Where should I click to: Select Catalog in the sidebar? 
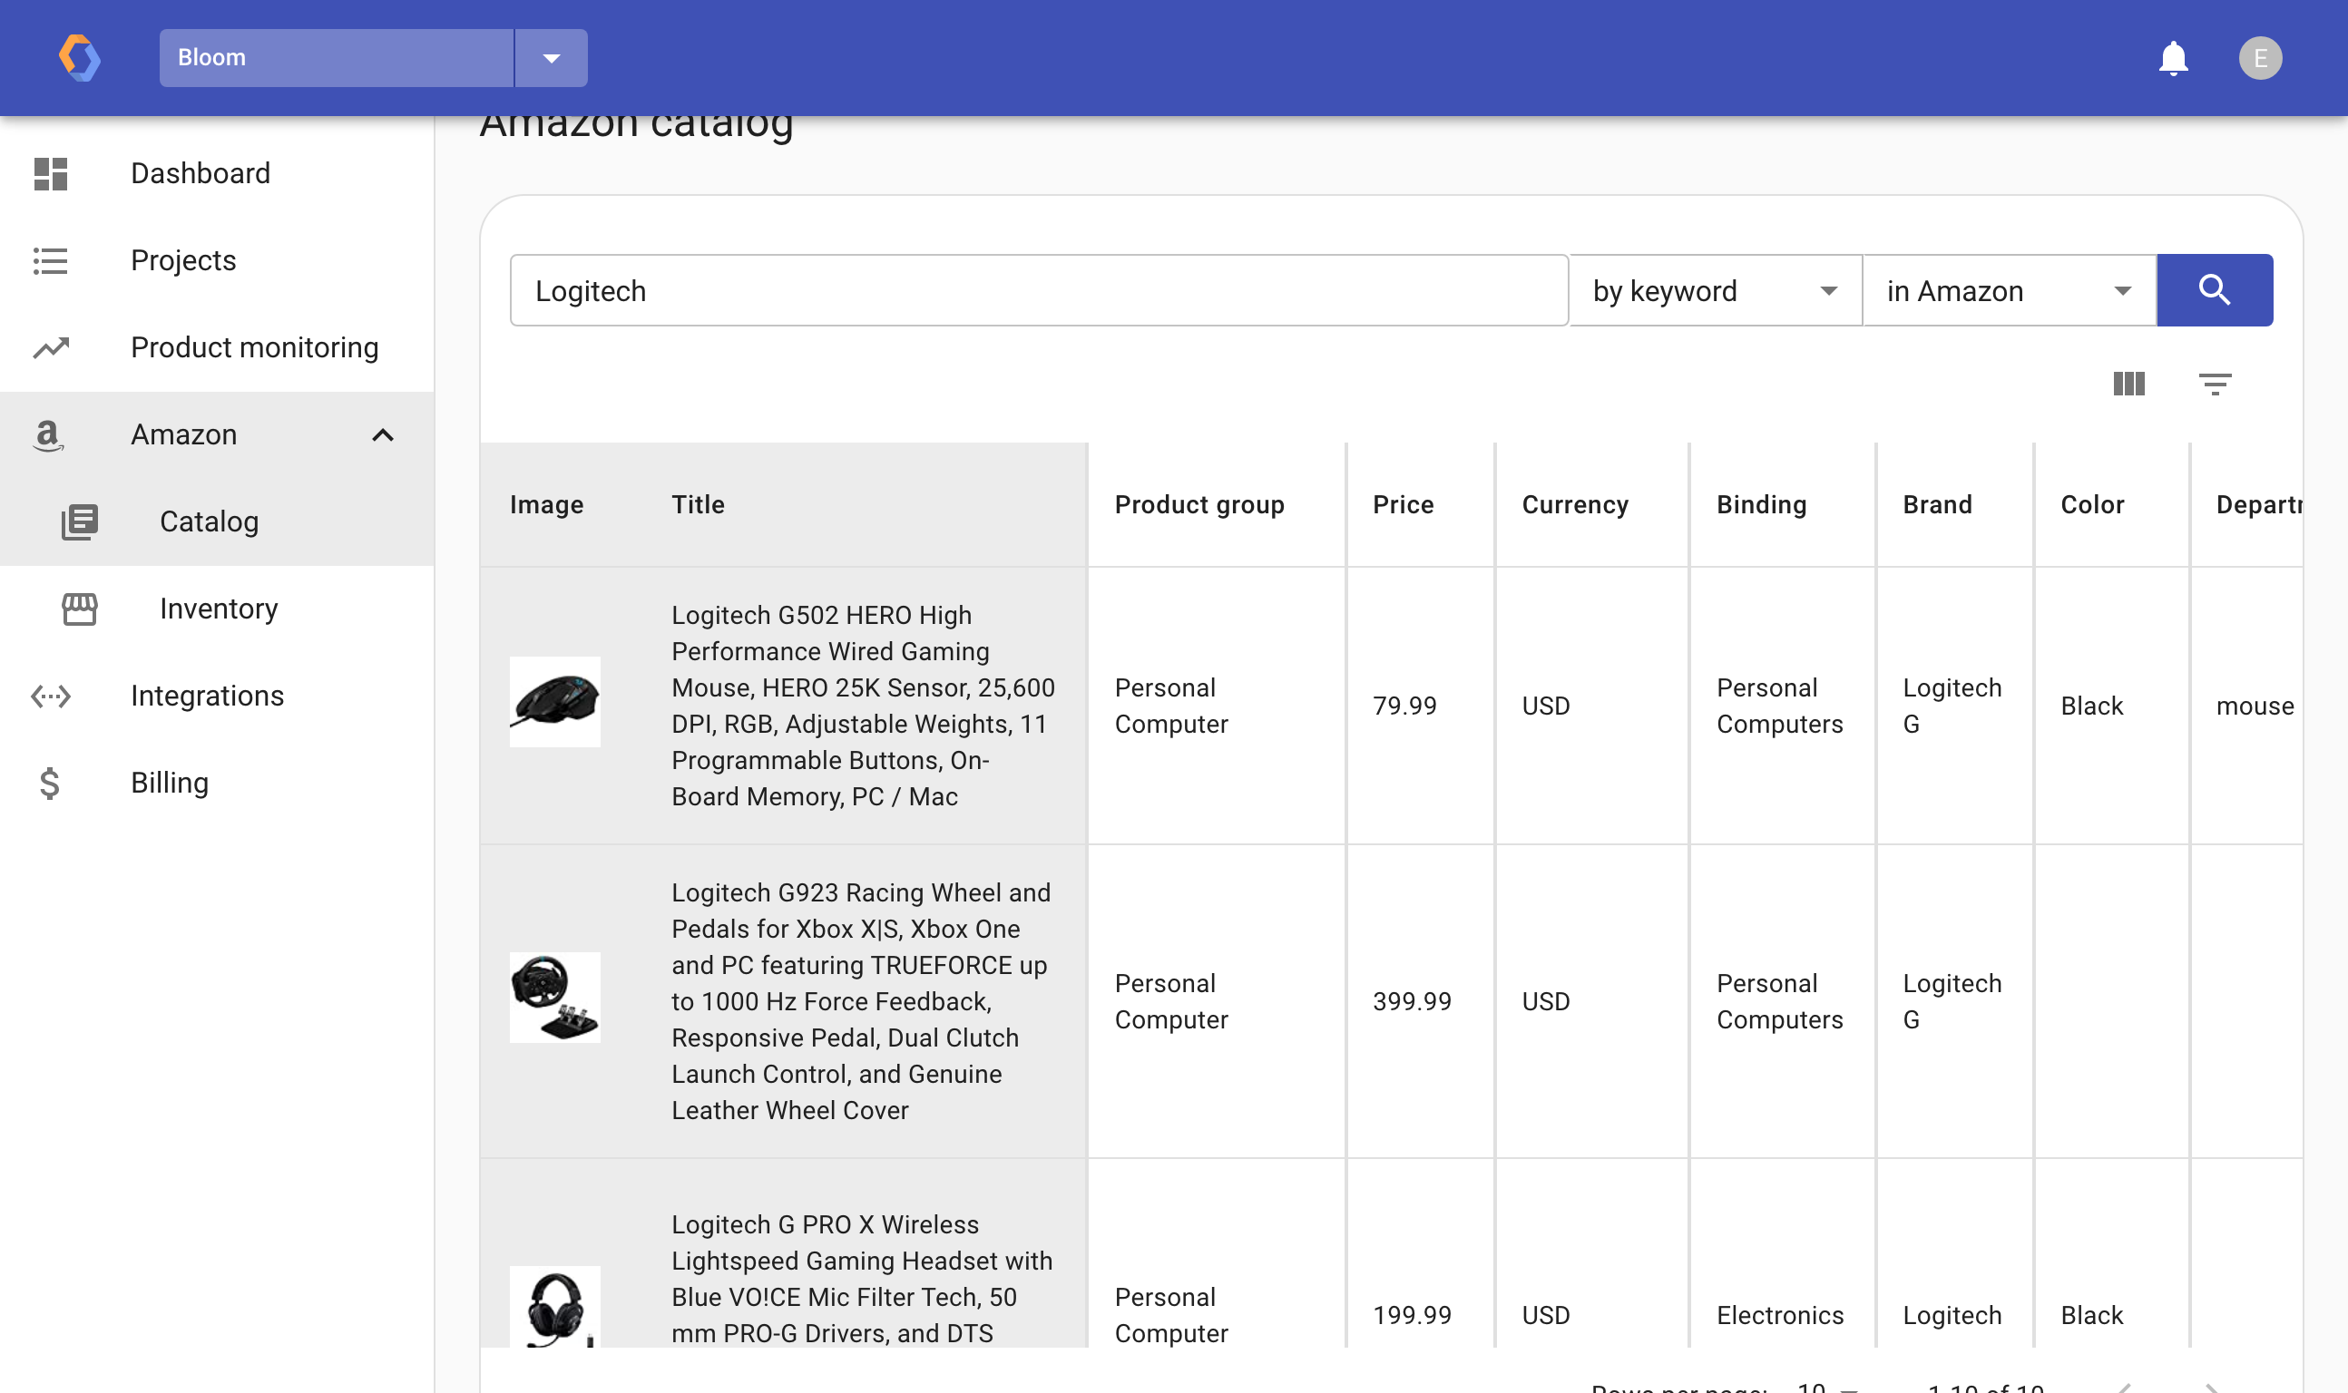coord(209,521)
